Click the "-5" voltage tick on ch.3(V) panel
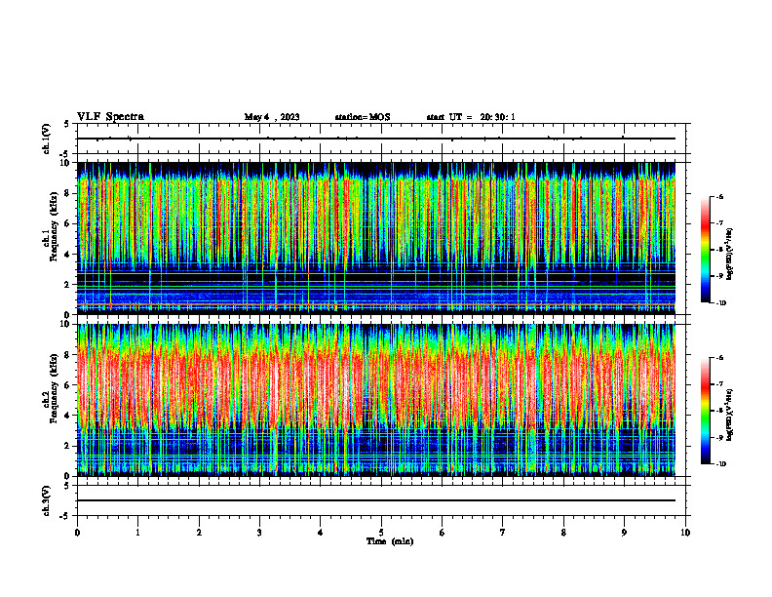This screenshot has height=597, width=772. [x=66, y=516]
